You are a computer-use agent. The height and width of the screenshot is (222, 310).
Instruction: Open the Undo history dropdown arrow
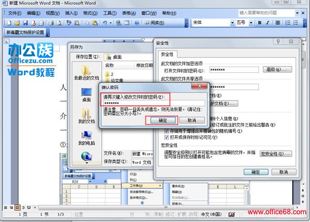[x=111, y=23]
